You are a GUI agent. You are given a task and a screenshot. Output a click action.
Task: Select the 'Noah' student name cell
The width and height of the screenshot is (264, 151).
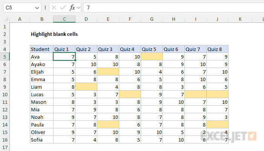pyautogui.click(x=42, y=117)
